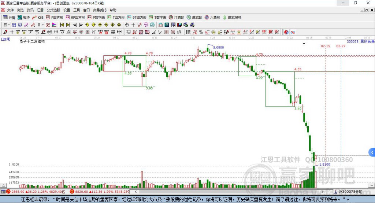
Task: Step back with black left arrow
Action: (x=75, y=25)
